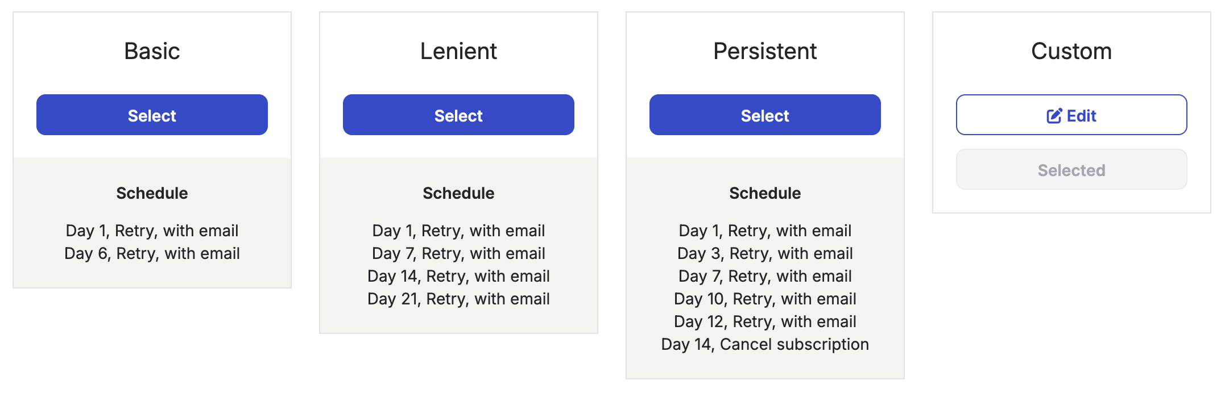Click the Day 6 retry line in Basic
1225x393 pixels.
(x=152, y=253)
